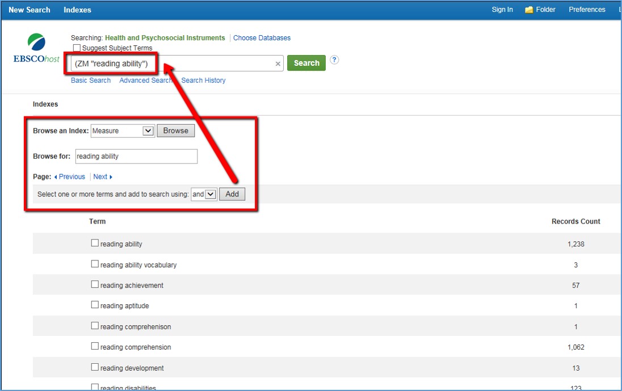Viewport: 622px width, 391px height.
Task: Check the 'reading ability' term
Action: pos(95,243)
